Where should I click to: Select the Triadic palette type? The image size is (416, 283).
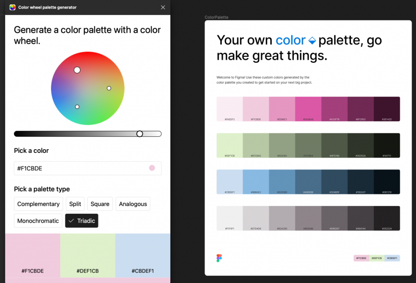tap(82, 221)
